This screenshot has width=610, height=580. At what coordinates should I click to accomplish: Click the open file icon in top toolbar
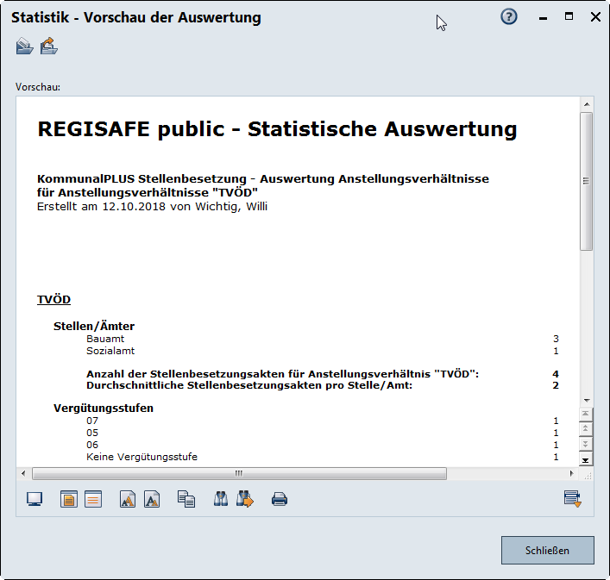coord(24,47)
